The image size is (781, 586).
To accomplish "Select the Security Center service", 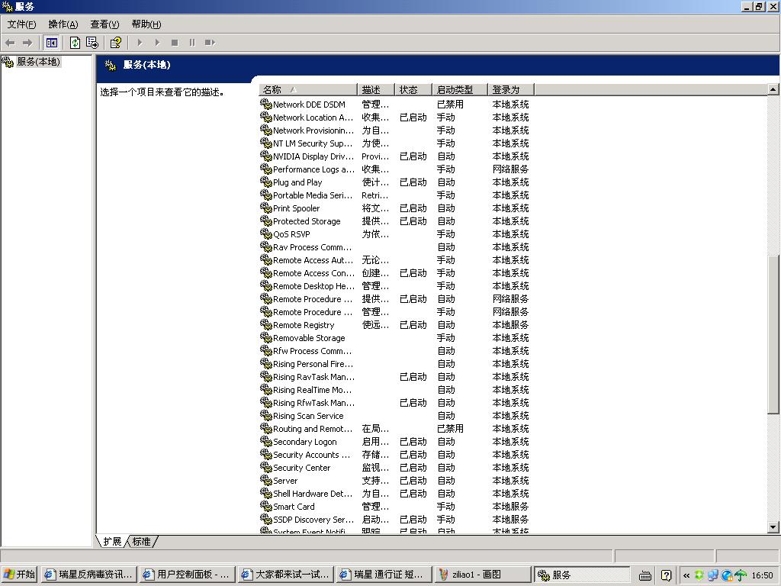I will pos(301,468).
